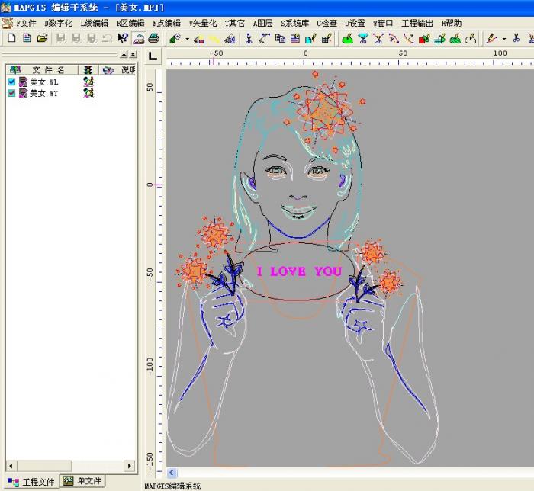
Task: Toggle the 美女.WT file checkbox
Action: pos(11,93)
